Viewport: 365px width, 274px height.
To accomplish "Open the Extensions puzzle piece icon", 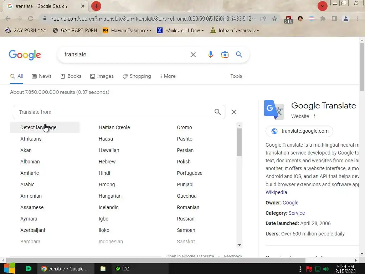I will pyautogui.click(x=323, y=19).
